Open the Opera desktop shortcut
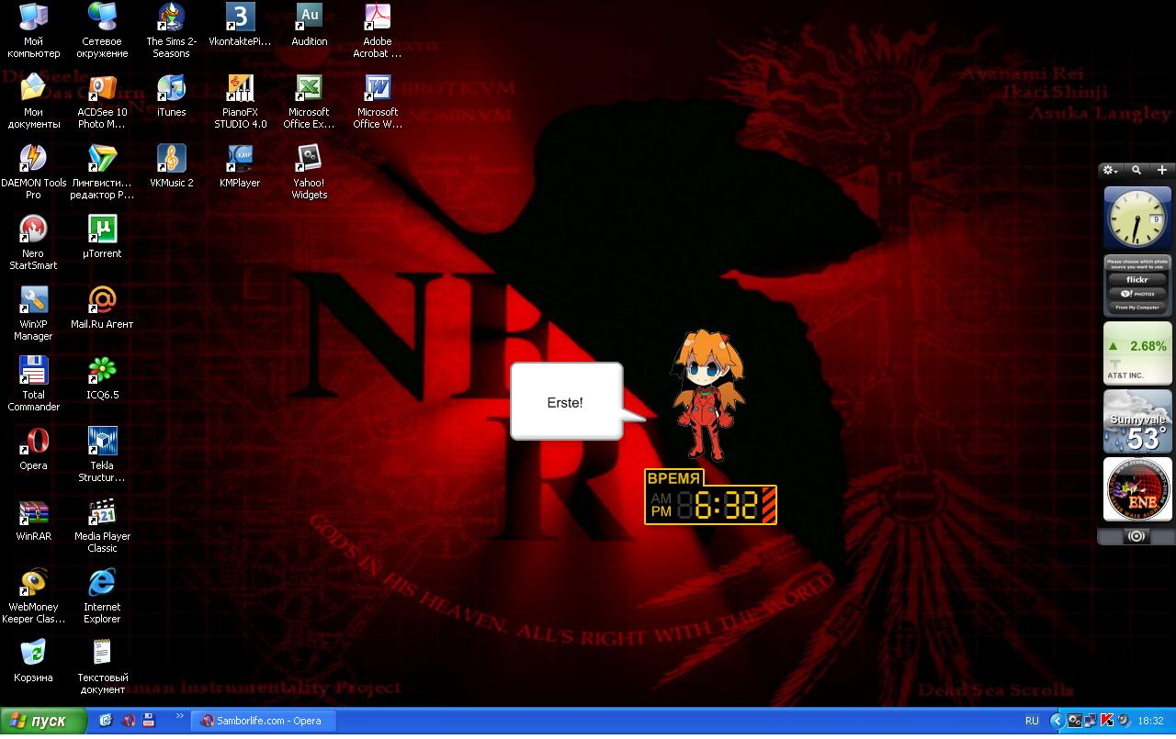The width and height of the screenshot is (1176, 739). pos(33,450)
